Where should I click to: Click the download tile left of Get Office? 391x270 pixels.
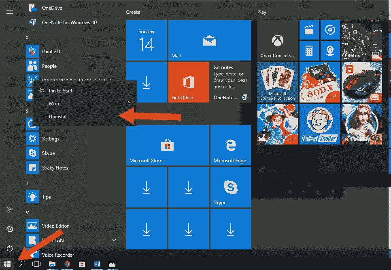[x=147, y=82]
